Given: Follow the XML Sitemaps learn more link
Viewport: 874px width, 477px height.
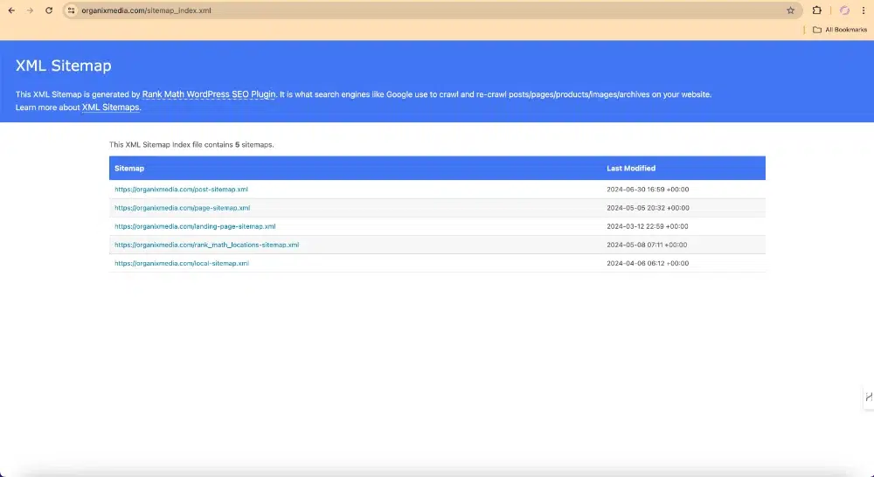Looking at the screenshot, I should [x=110, y=107].
